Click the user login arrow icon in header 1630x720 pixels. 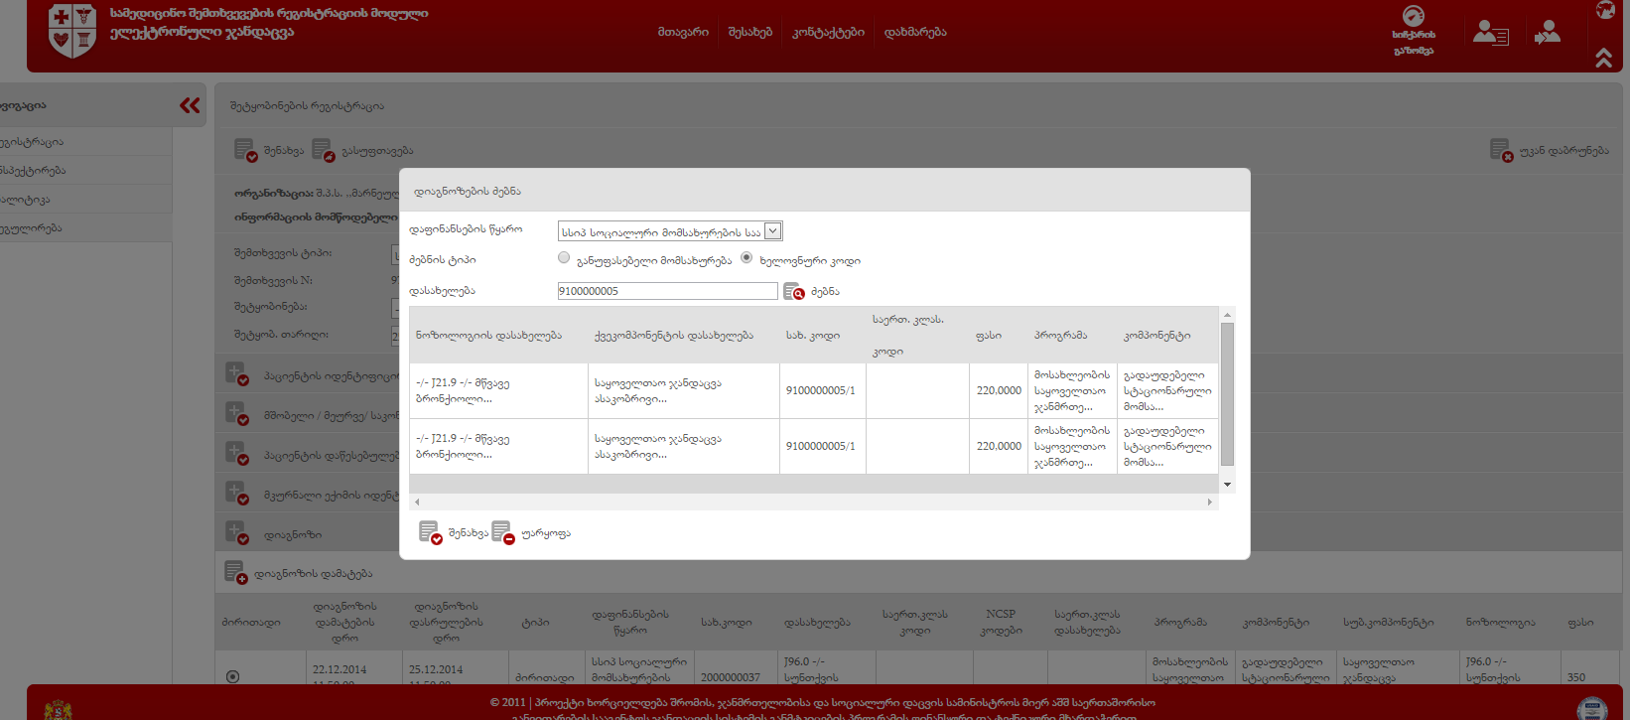[1547, 34]
